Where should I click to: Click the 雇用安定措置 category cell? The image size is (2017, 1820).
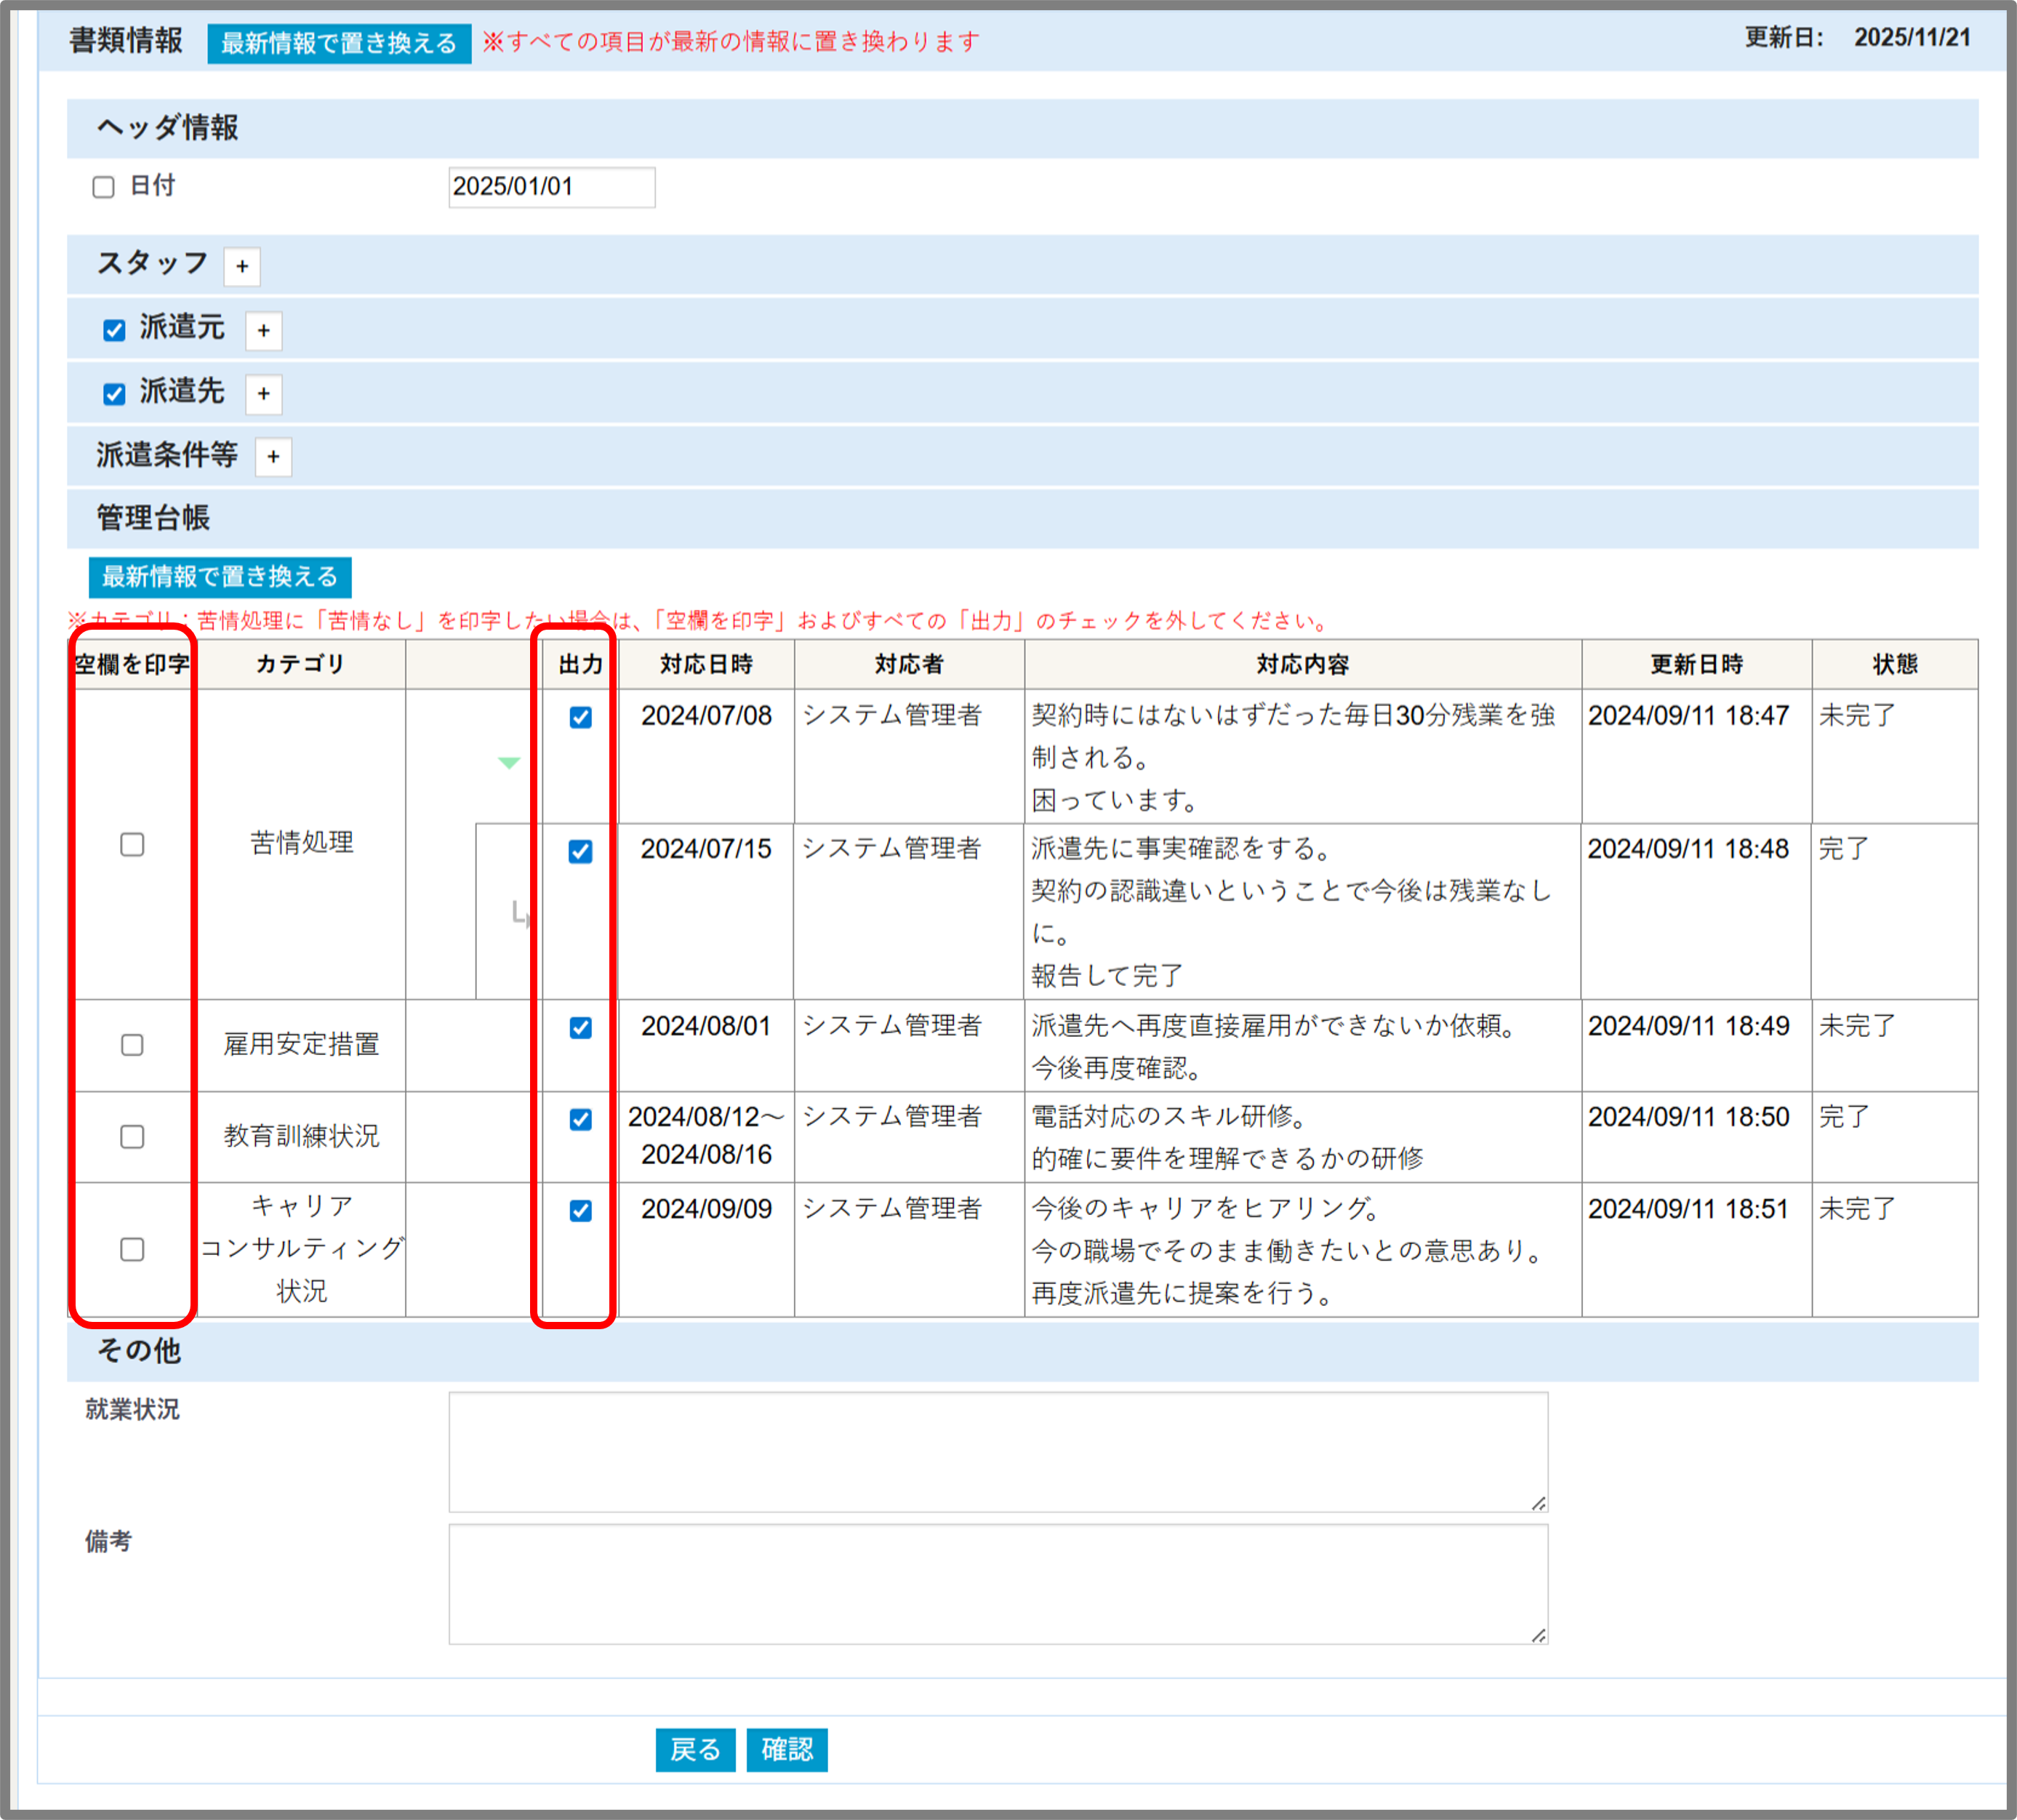coord(301,1045)
